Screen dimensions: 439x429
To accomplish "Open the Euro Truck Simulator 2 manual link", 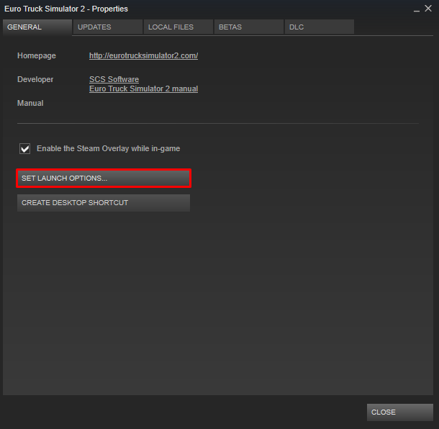I will 144,89.
